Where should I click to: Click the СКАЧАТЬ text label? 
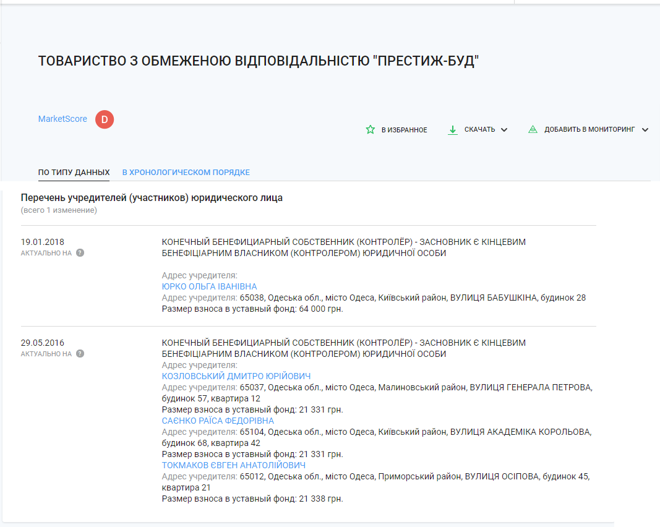[x=479, y=130]
